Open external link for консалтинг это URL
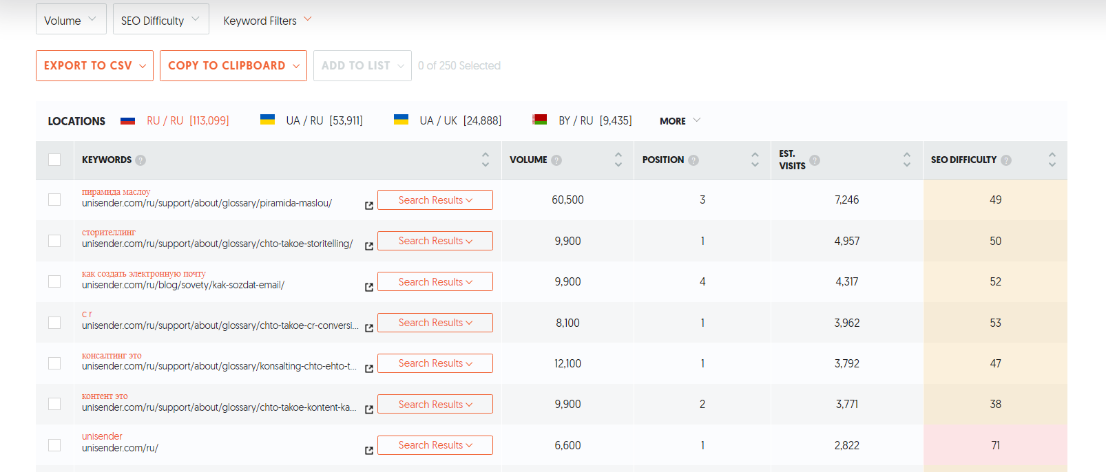The image size is (1106, 472). coord(369,368)
